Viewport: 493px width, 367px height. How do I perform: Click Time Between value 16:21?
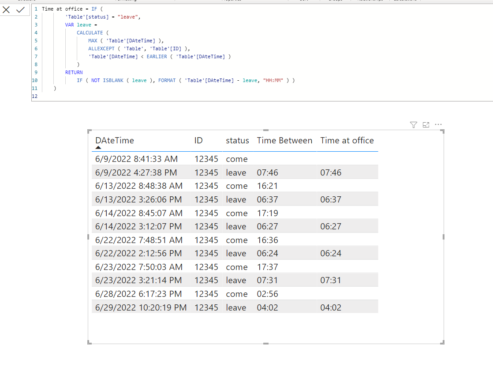[x=267, y=186]
